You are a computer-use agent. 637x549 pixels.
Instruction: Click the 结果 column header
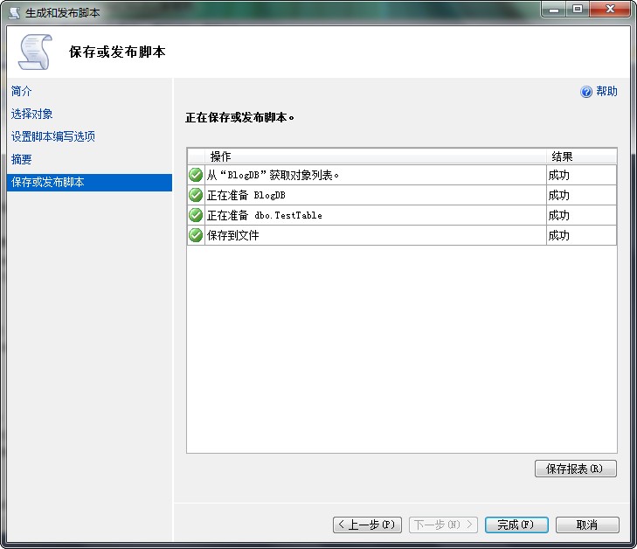click(562, 156)
